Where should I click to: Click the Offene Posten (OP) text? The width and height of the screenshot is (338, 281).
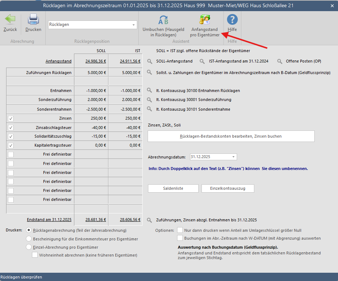(x=304, y=61)
